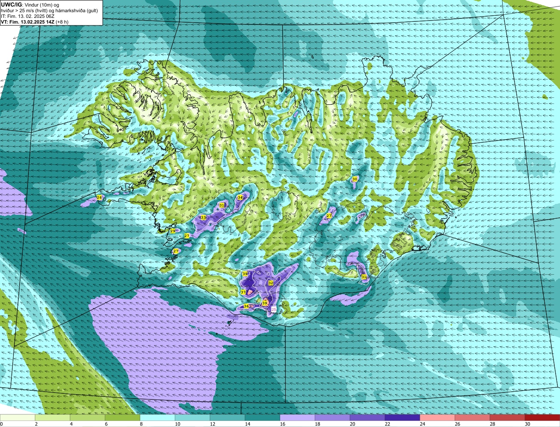This screenshot has height=427, width=560.
Task: Pick the salmon 26–28 m/s legend swatch
Action: click(472, 417)
